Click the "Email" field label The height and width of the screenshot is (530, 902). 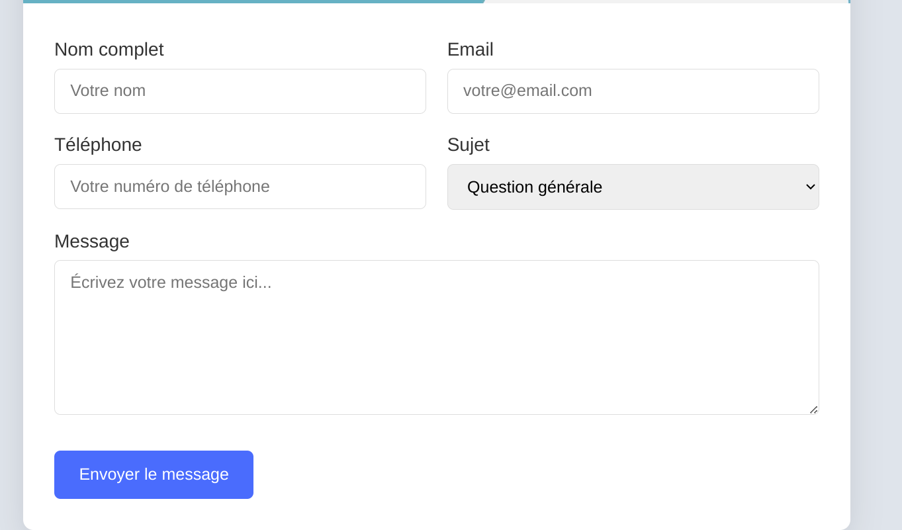click(x=470, y=50)
